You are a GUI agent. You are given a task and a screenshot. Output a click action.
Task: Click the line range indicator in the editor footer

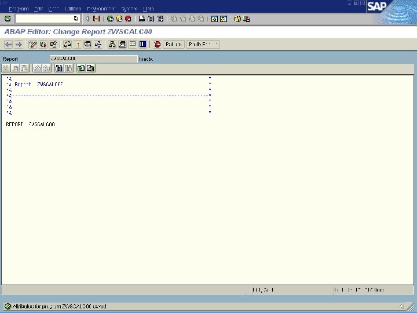[x=359, y=290]
